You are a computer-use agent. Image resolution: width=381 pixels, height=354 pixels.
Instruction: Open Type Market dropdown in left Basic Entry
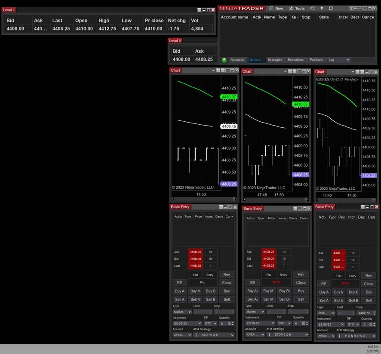point(182,312)
